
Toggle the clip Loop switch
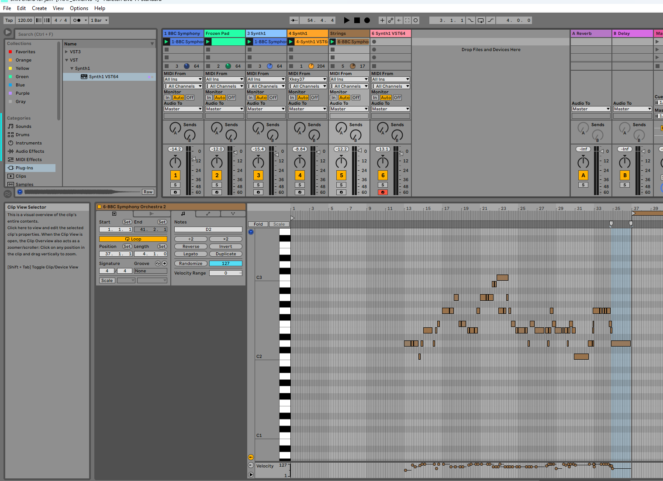pyautogui.click(x=133, y=239)
